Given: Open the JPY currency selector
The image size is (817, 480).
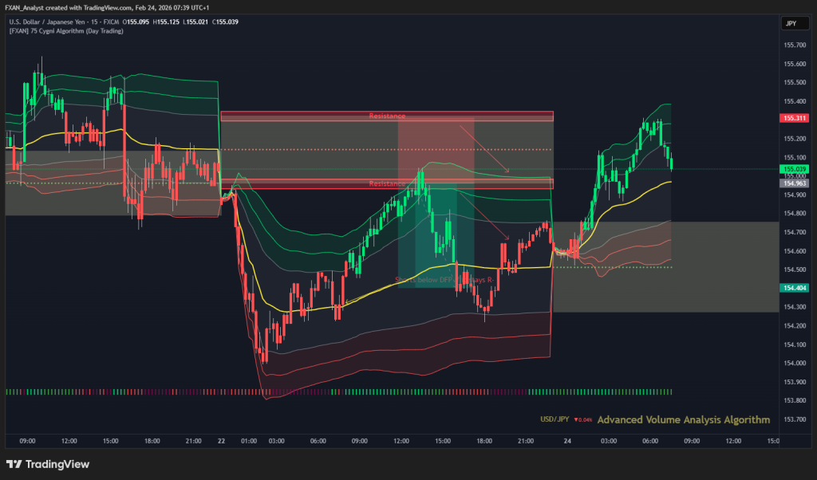Looking at the screenshot, I should tap(790, 25).
